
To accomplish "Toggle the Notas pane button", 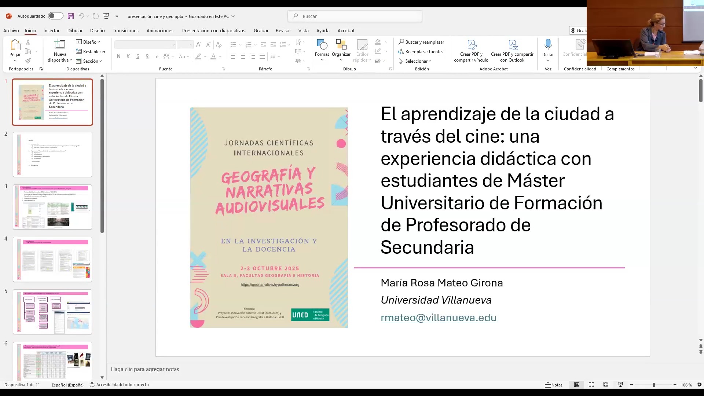I will pos(554,385).
